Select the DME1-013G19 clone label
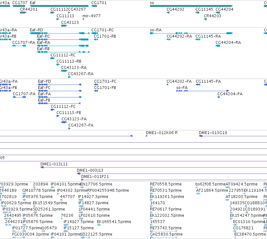Screen dimensions: 267x239 pyautogui.click(x=213, y=133)
